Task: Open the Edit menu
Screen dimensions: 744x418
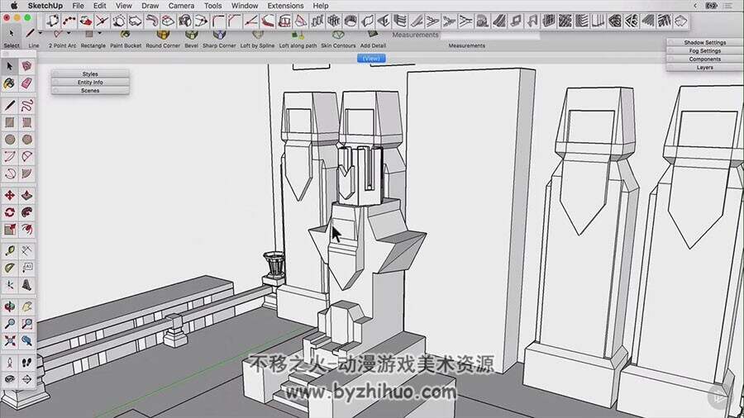Action: pyautogui.click(x=100, y=6)
